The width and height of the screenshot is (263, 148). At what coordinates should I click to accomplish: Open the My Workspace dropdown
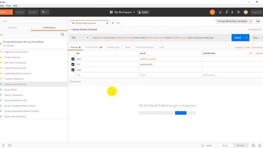point(125,12)
